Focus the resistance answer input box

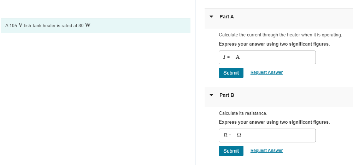276,135
